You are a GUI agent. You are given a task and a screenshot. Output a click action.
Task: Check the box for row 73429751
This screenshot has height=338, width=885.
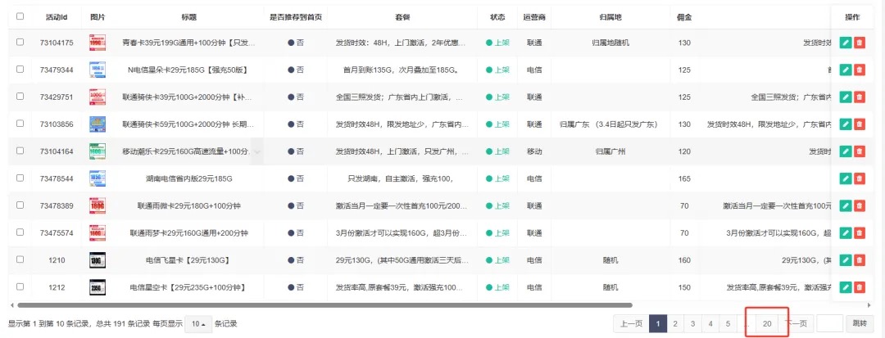tap(20, 96)
